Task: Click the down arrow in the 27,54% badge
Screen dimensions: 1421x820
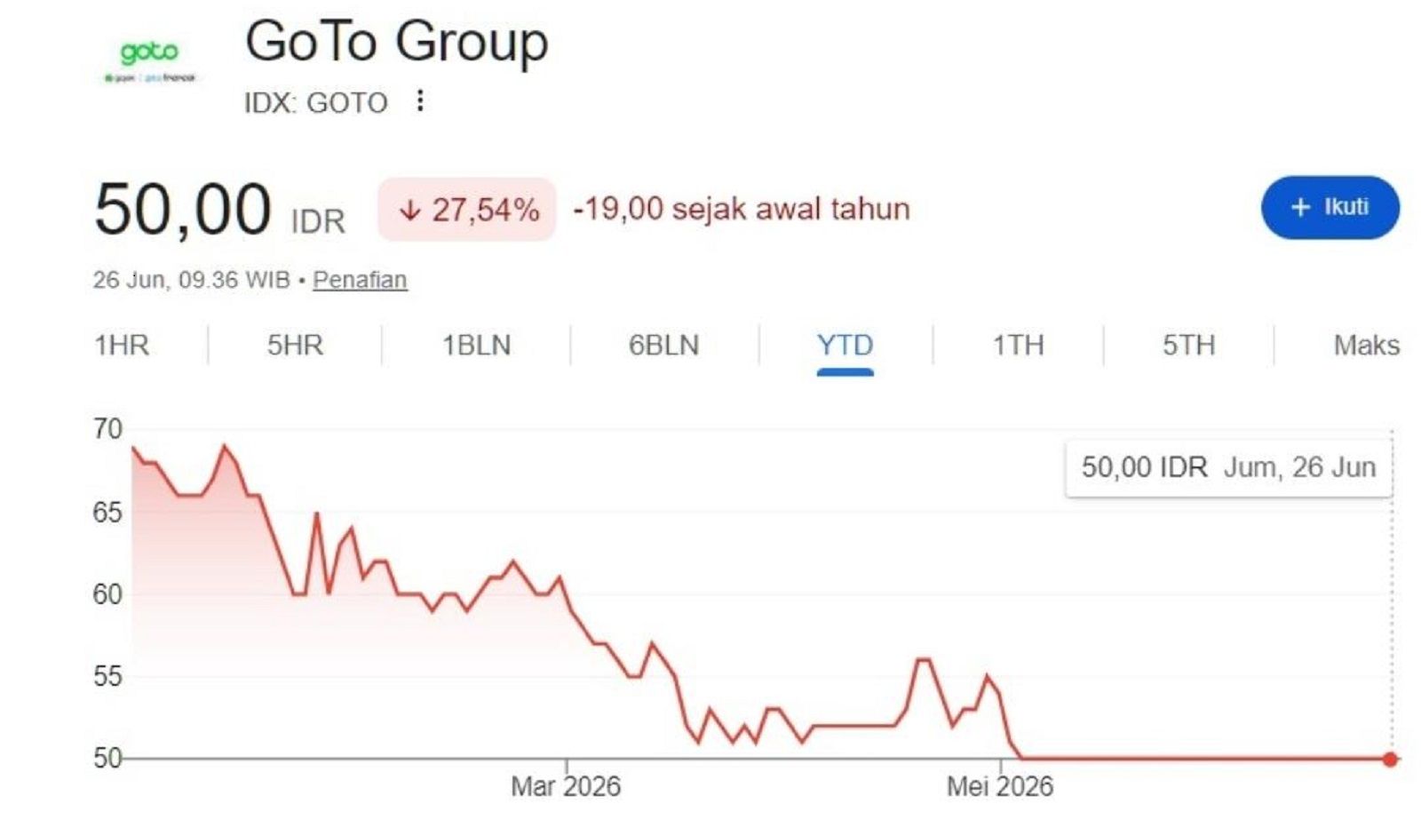Action: coord(409,210)
